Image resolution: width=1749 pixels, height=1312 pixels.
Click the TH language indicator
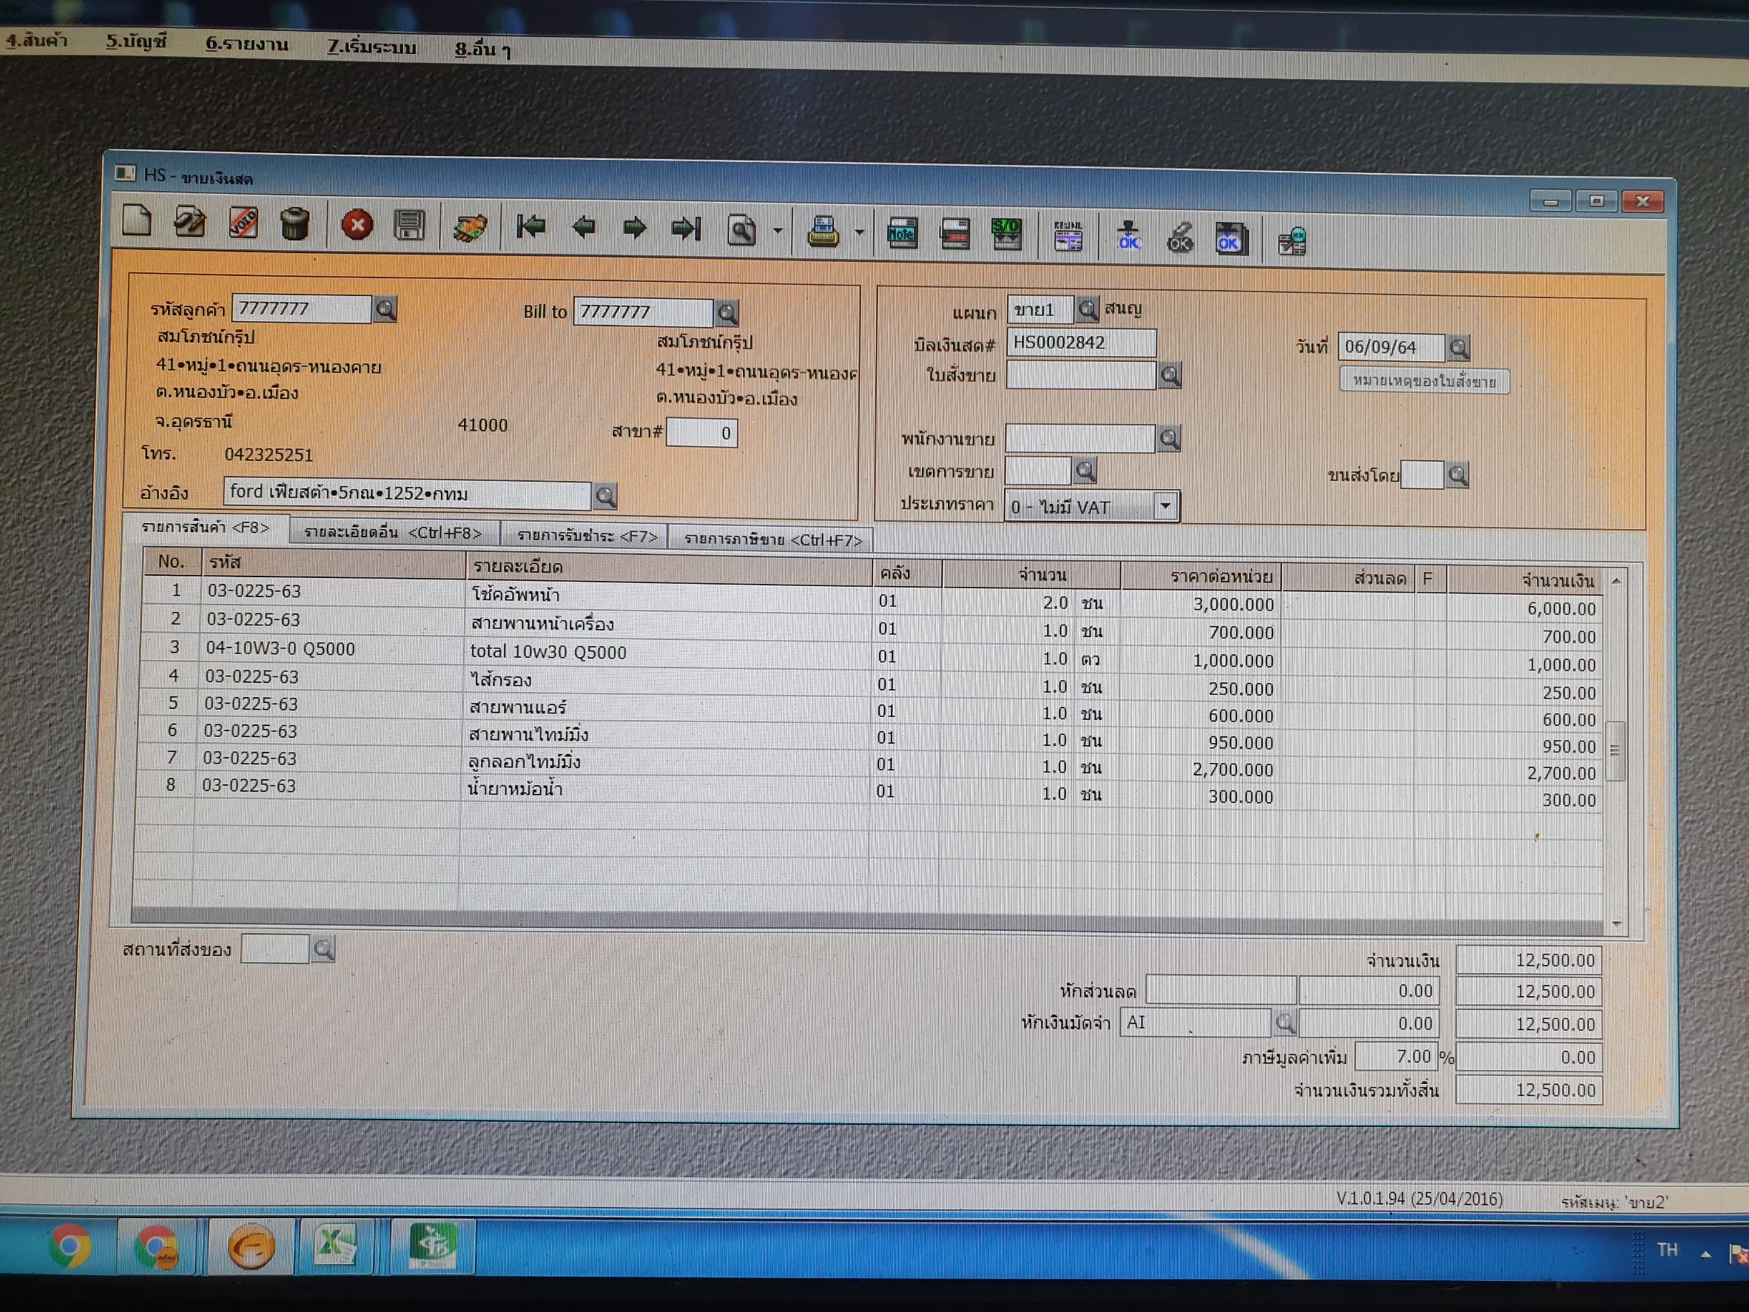pyautogui.click(x=1668, y=1250)
